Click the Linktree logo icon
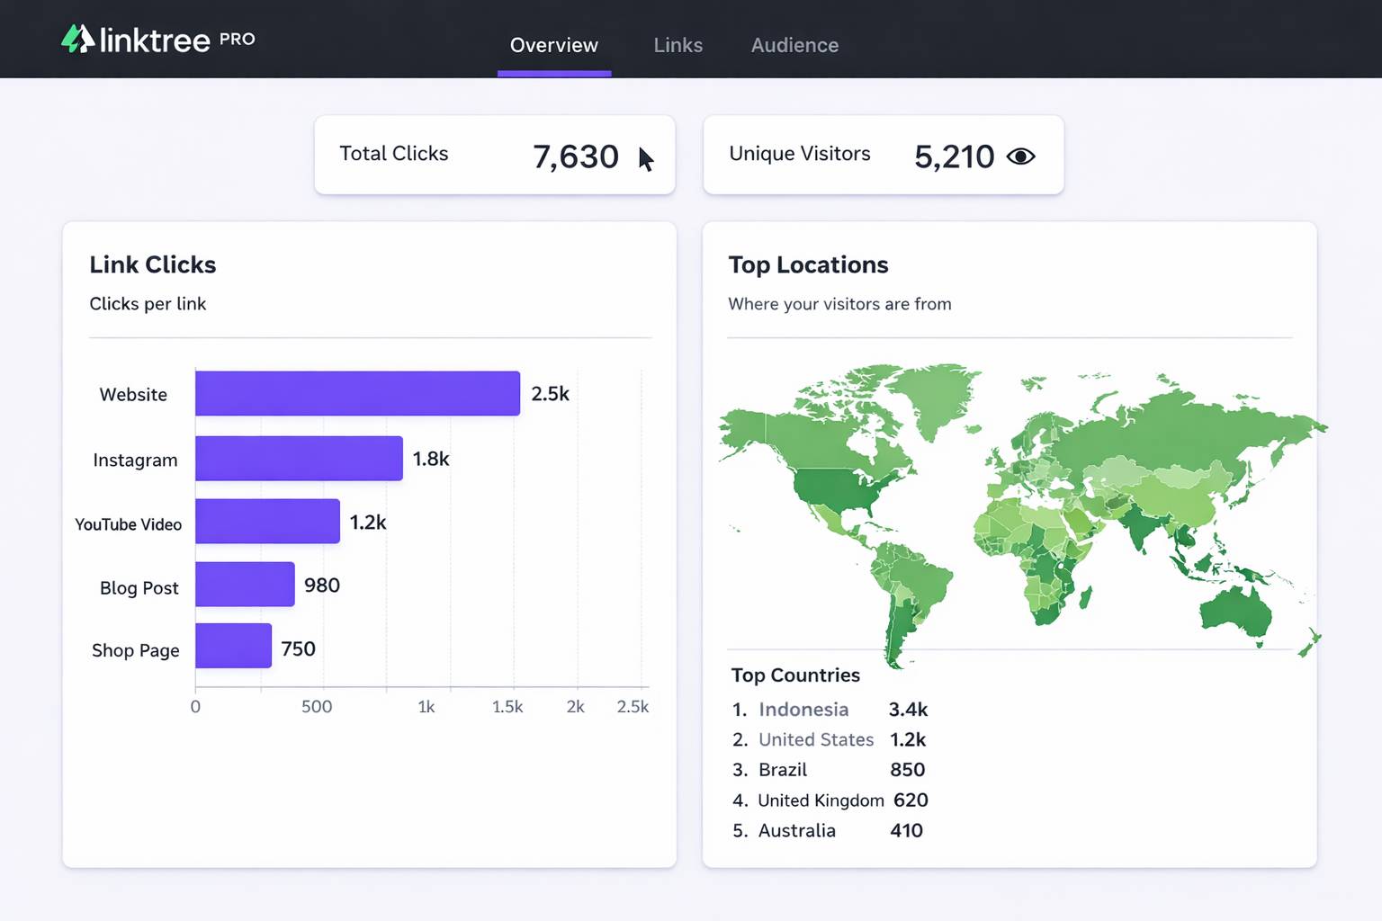 [x=77, y=39]
